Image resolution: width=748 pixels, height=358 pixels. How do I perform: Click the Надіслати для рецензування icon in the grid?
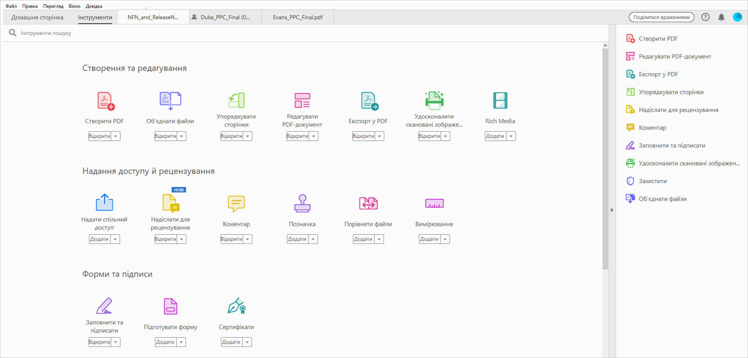(x=171, y=203)
